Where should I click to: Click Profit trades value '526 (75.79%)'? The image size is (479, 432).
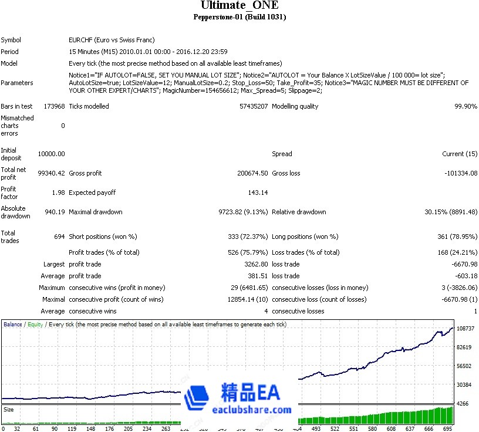248,252
